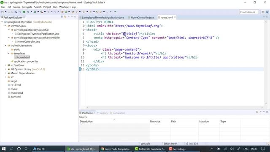Collapse the src/main/java folder

tap(5, 26)
